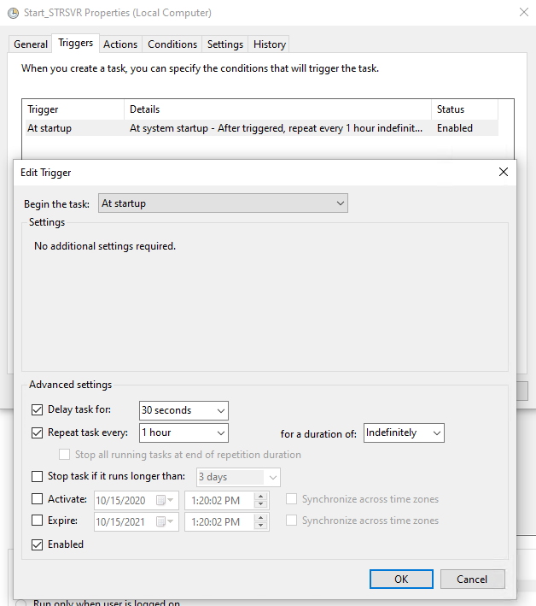Decrease Activate time with down spinner
Viewport: 536px width, 606px height.
pyautogui.click(x=261, y=504)
